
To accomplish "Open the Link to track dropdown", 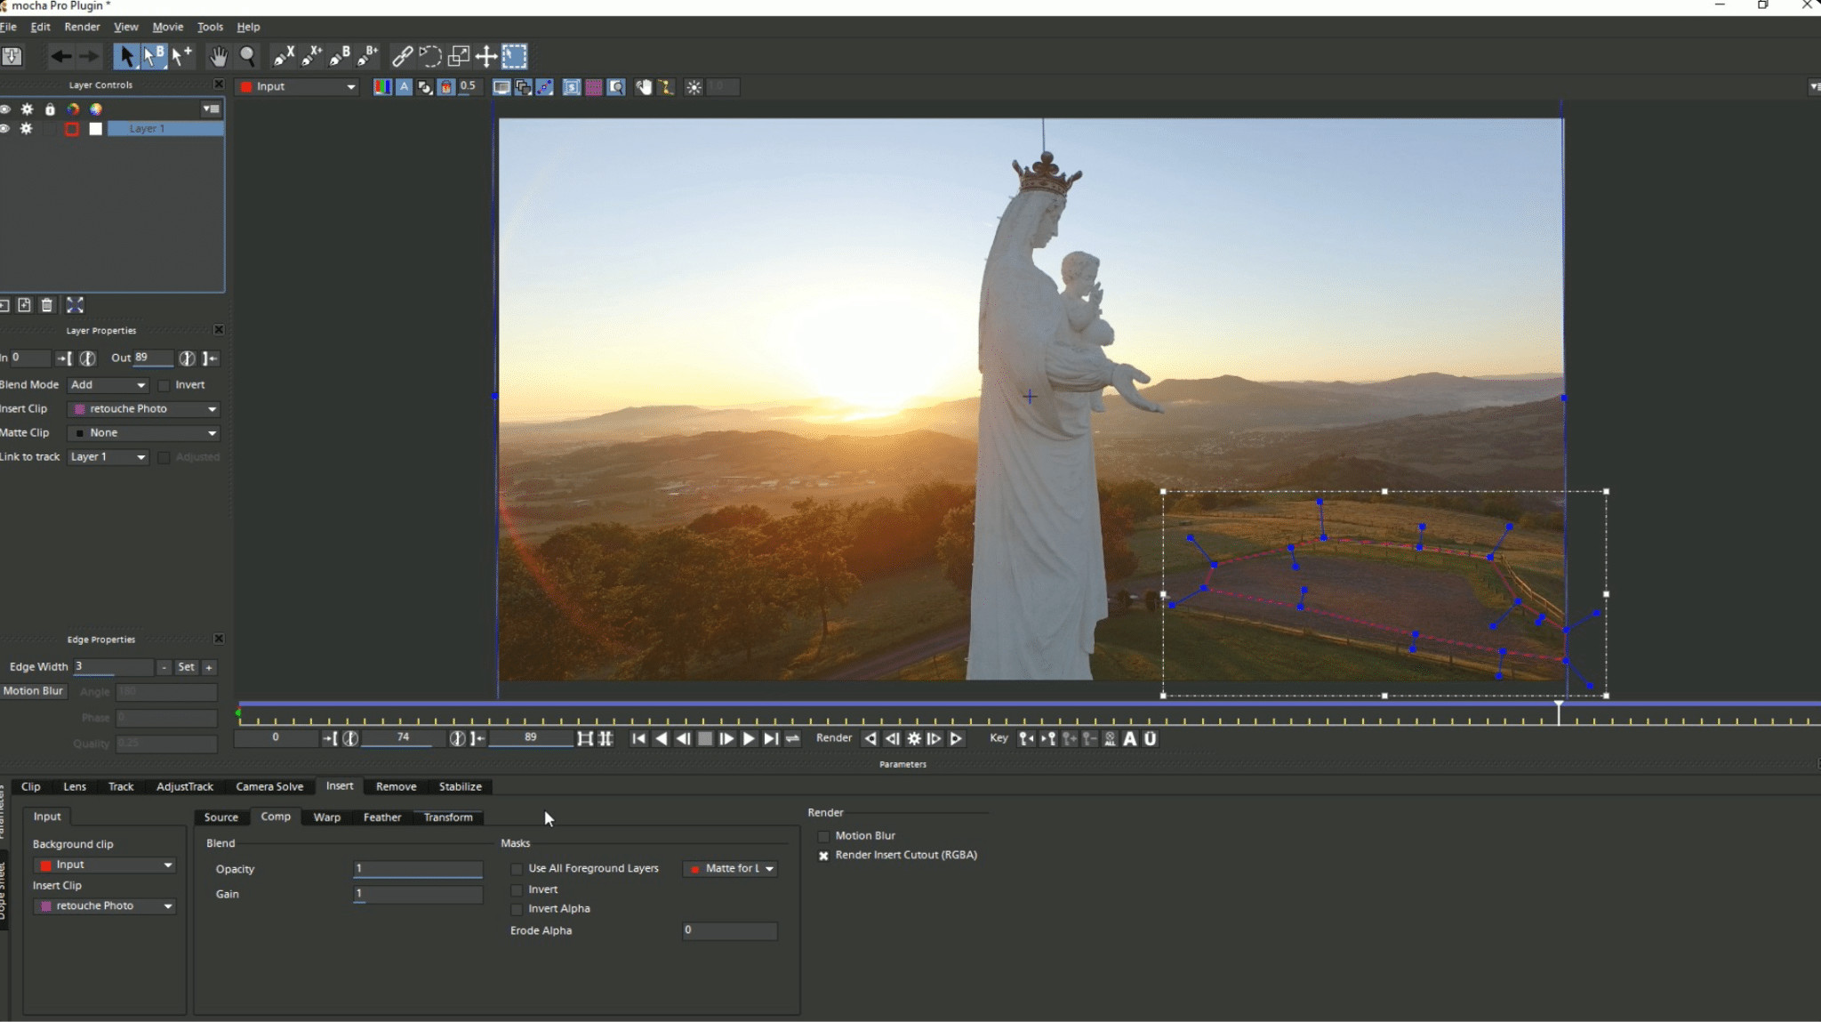I will click(x=108, y=457).
